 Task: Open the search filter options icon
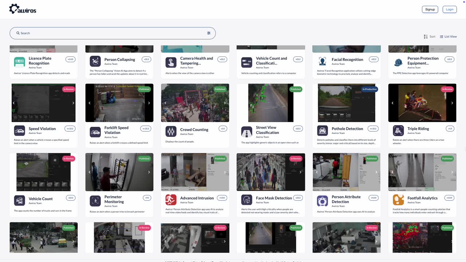click(x=209, y=33)
